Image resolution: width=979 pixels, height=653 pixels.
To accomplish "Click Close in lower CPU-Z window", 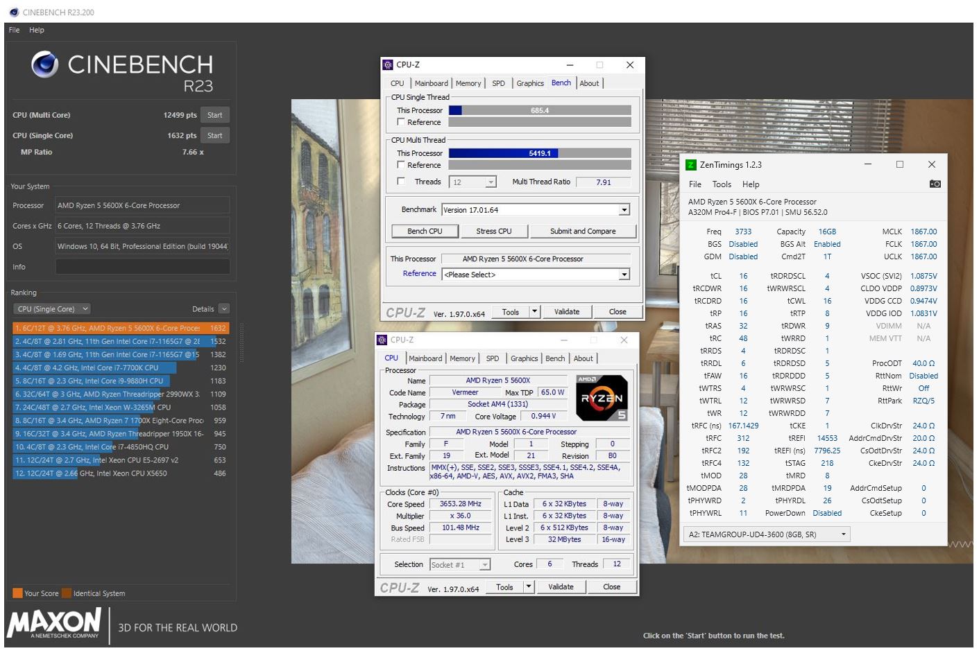I will click(612, 587).
